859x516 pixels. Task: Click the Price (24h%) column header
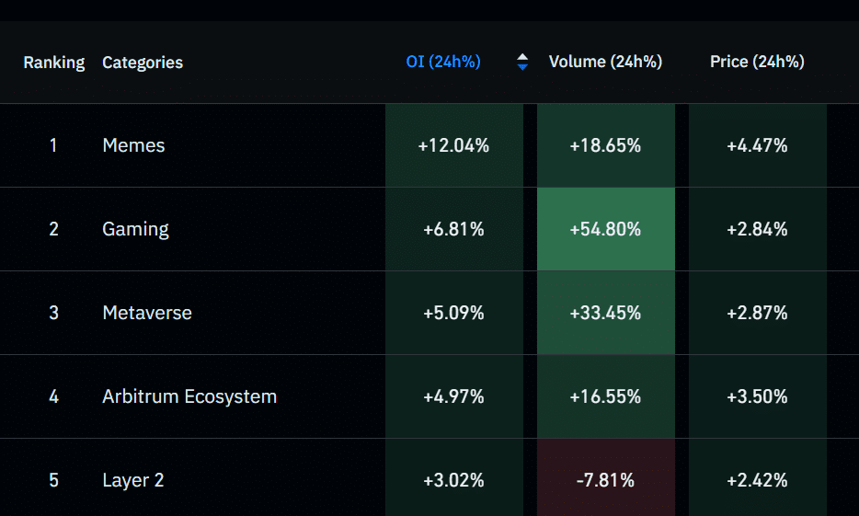click(757, 63)
